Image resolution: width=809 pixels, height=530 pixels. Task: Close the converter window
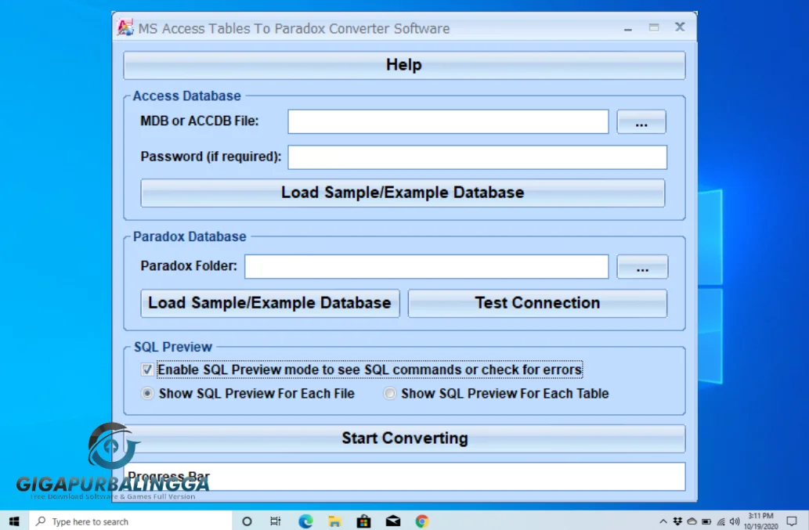tap(680, 27)
